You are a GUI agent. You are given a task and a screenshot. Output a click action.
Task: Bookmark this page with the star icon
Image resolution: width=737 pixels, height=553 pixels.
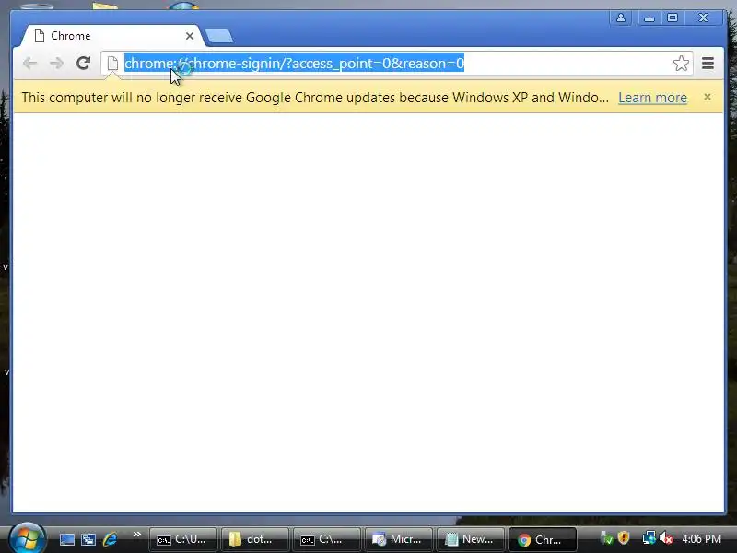click(681, 63)
